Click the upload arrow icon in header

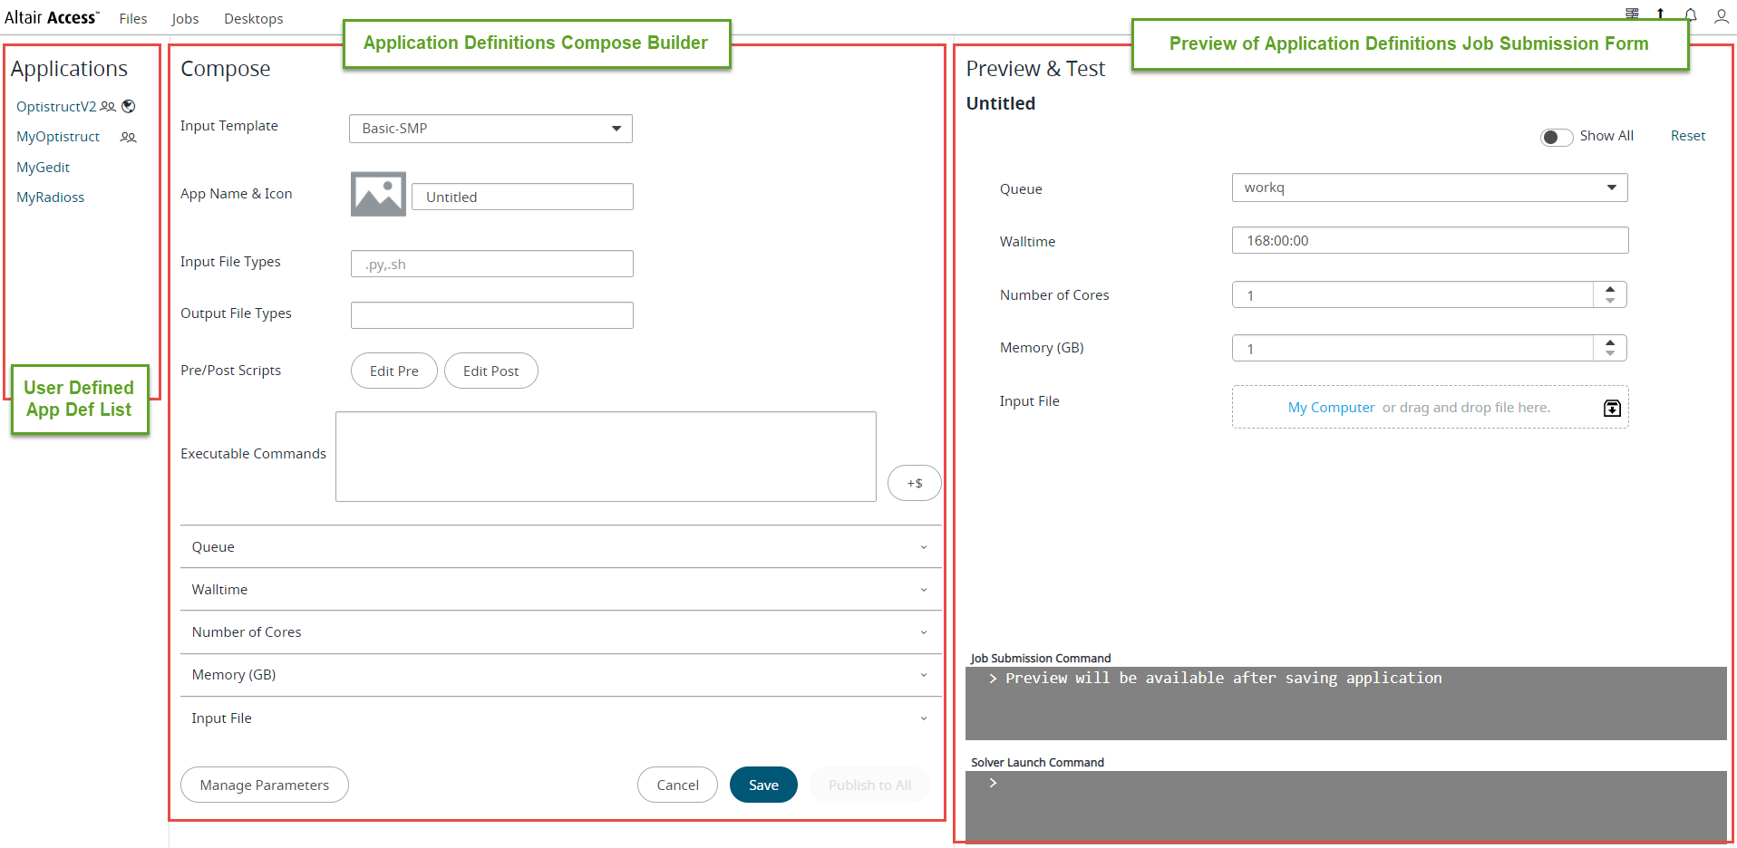coord(1660,14)
